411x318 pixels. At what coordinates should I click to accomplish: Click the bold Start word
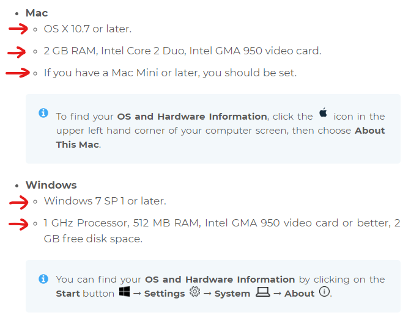(x=68, y=294)
